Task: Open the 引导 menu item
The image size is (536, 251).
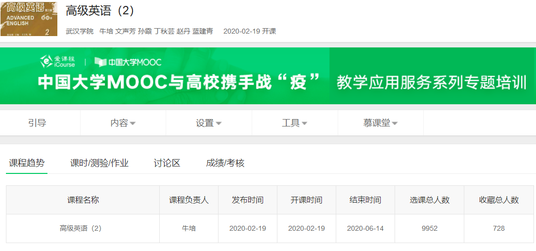Action: click(38, 123)
